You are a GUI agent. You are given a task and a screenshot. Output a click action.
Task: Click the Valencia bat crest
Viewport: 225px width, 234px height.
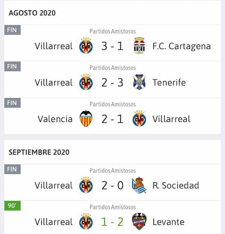[86, 119]
